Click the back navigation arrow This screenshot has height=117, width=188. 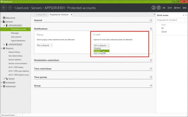pos(4,8)
